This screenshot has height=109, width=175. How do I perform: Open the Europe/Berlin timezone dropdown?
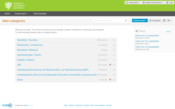(133, 3)
